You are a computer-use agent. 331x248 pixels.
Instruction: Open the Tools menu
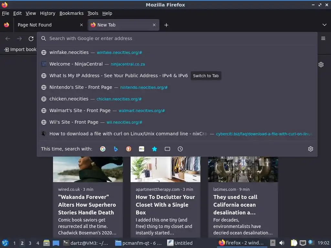(93, 13)
